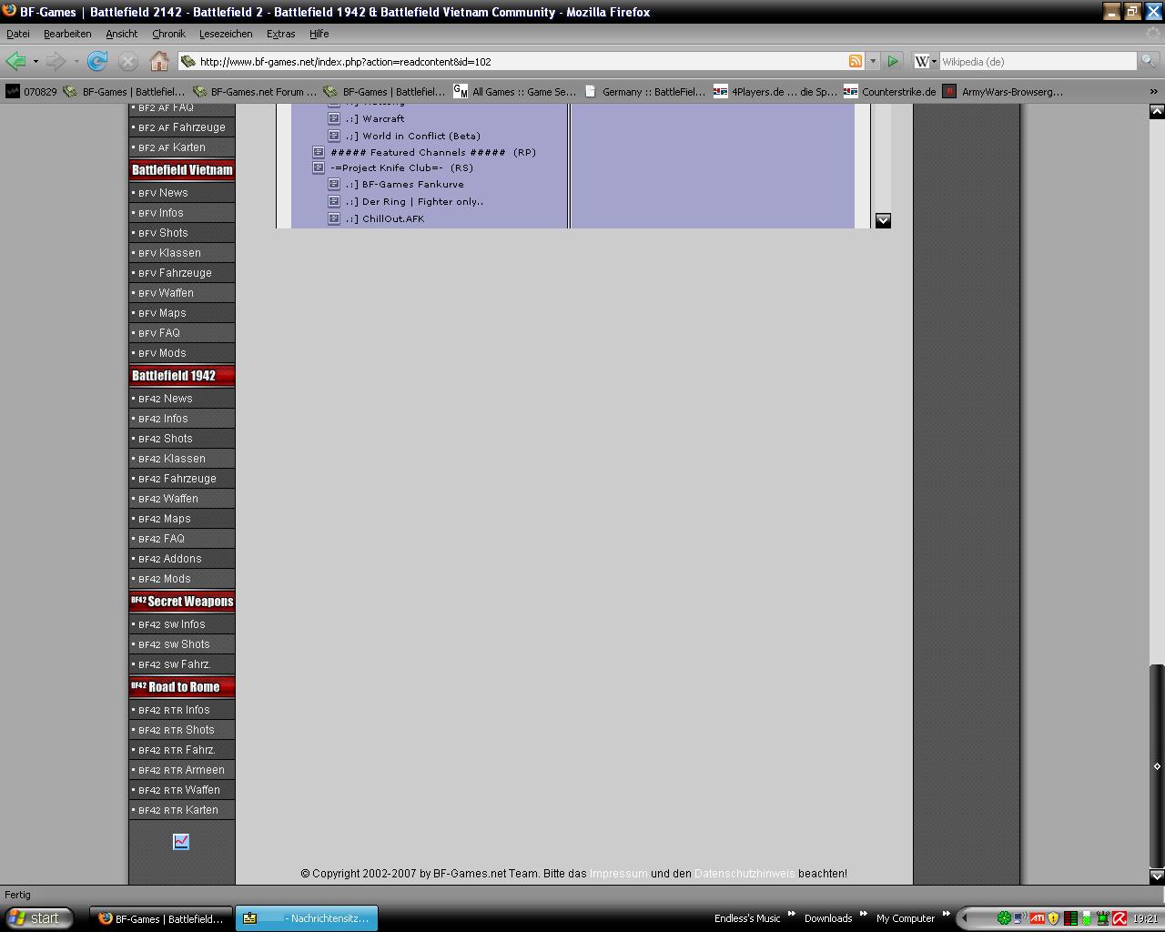Expand the My Computer toolbar chevron

[945, 914]
